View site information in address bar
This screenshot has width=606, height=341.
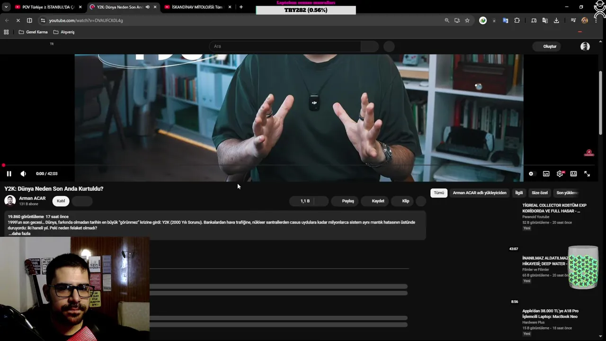coord(43,20)
